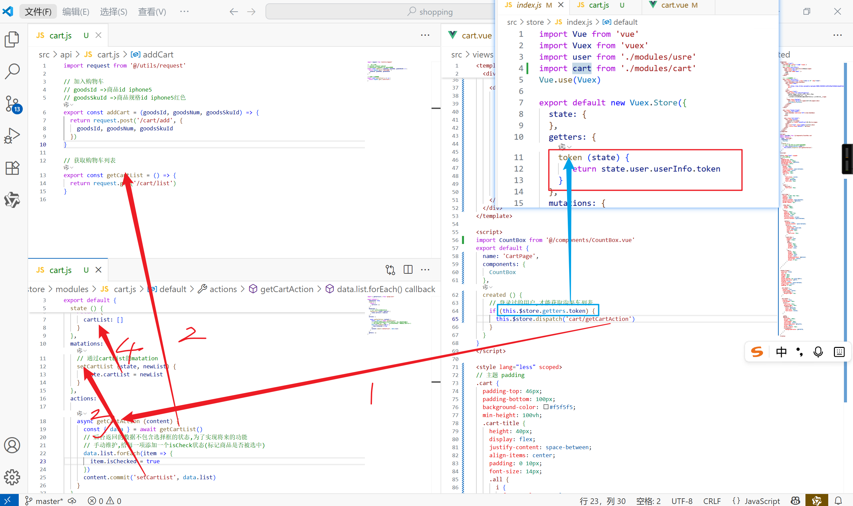Click the #f5f5f5 background color swatch
This screenshot has width=853, height=506.
coord(546,407)
